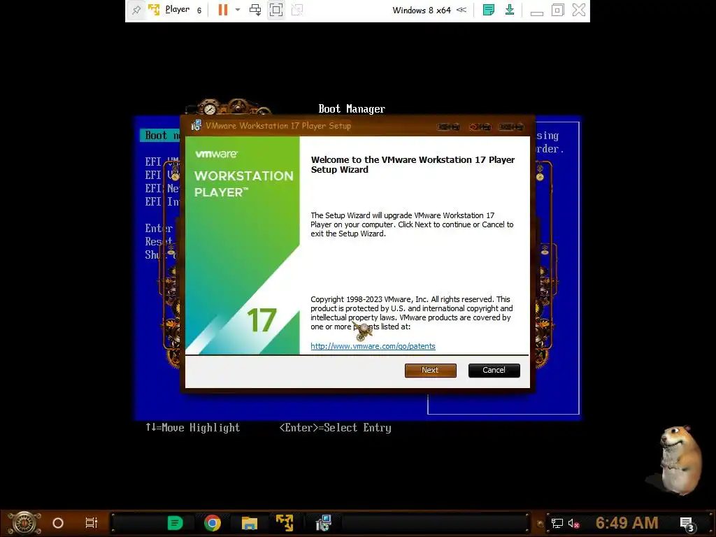Click the hamster desktop pet
Viewport: 716px width, 537px height.
680,460
